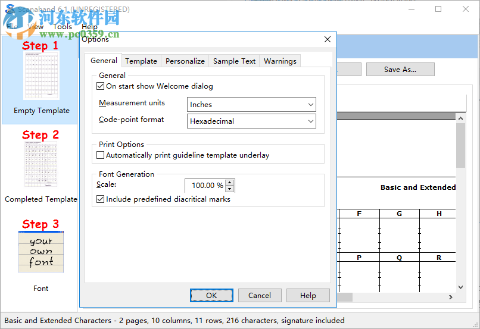Click the vertical scrollbar up arrow

point(460,118)
